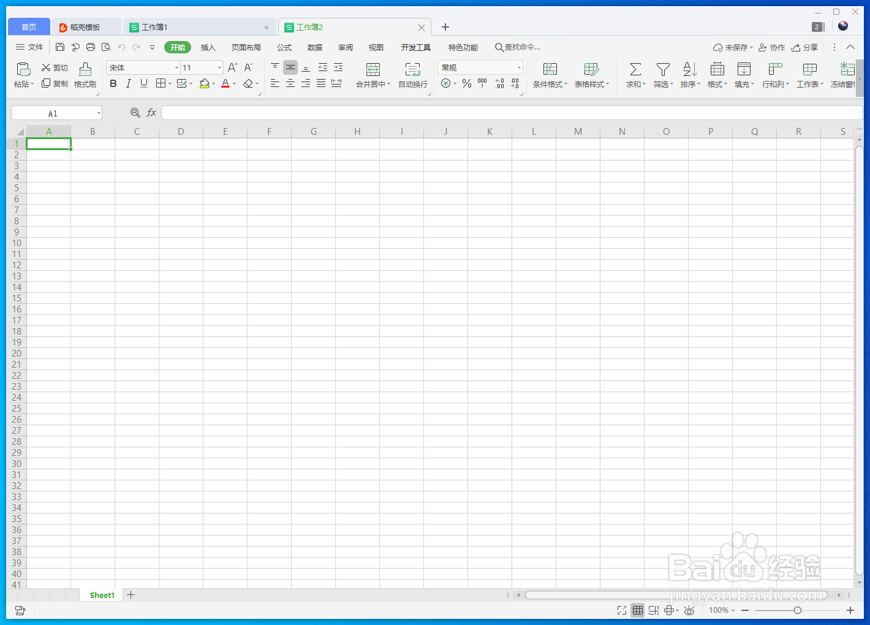Click the percent style icon

coord(467,83)
